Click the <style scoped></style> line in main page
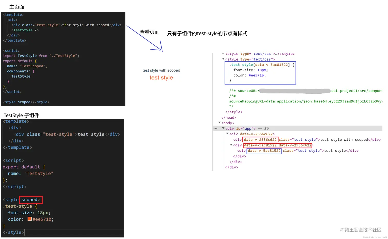Screen dimensions: 388x239 [26, 102]
